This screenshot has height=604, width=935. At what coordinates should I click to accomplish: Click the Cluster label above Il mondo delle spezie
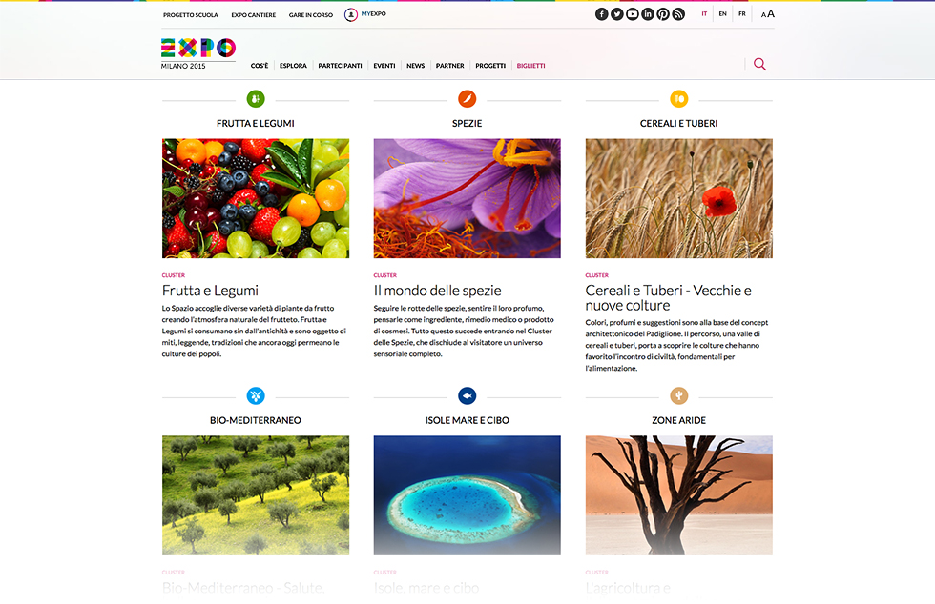point(385,275)
